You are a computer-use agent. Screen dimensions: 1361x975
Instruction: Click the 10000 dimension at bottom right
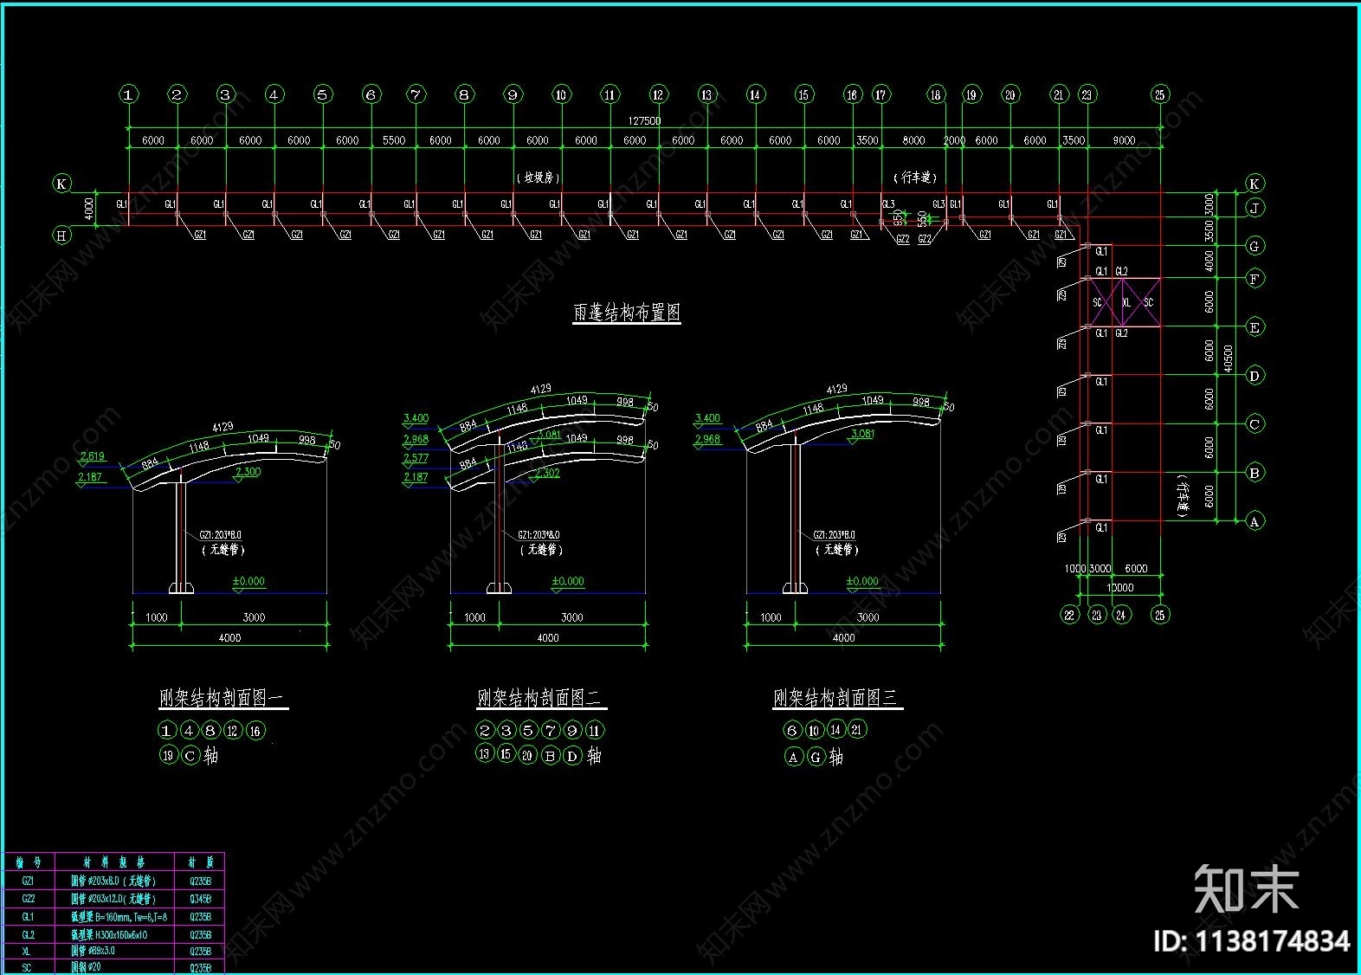[x=1119, y=587]
